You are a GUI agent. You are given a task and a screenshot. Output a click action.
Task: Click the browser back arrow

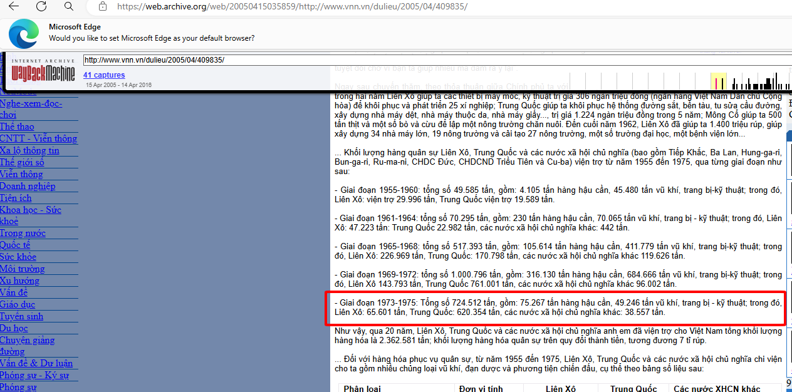(x=13, y=7)
